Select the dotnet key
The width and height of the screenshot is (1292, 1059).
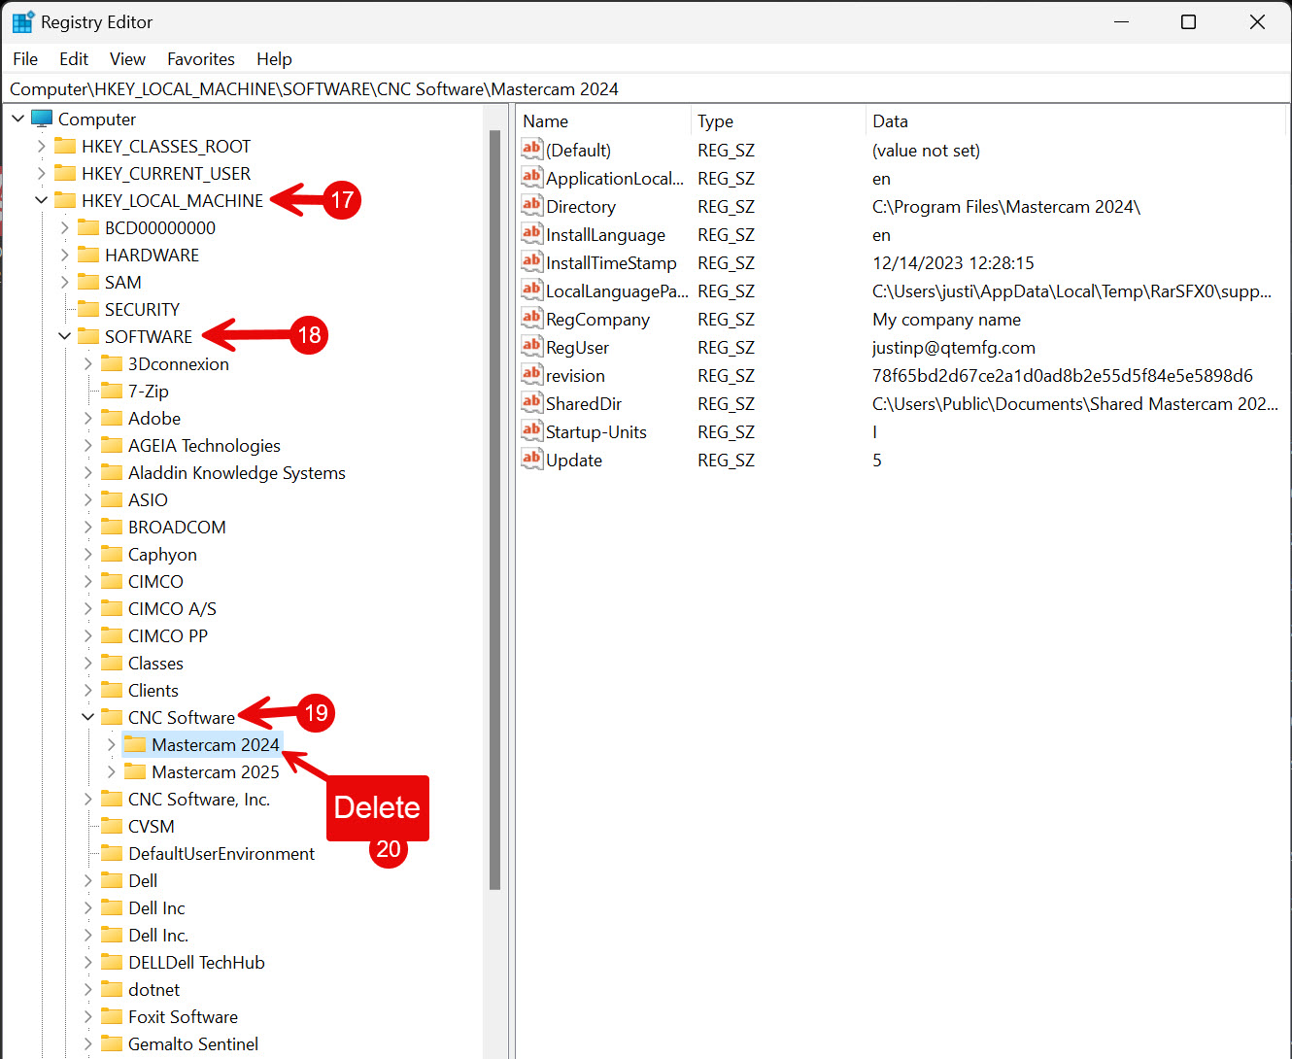[x=153, y=989]
